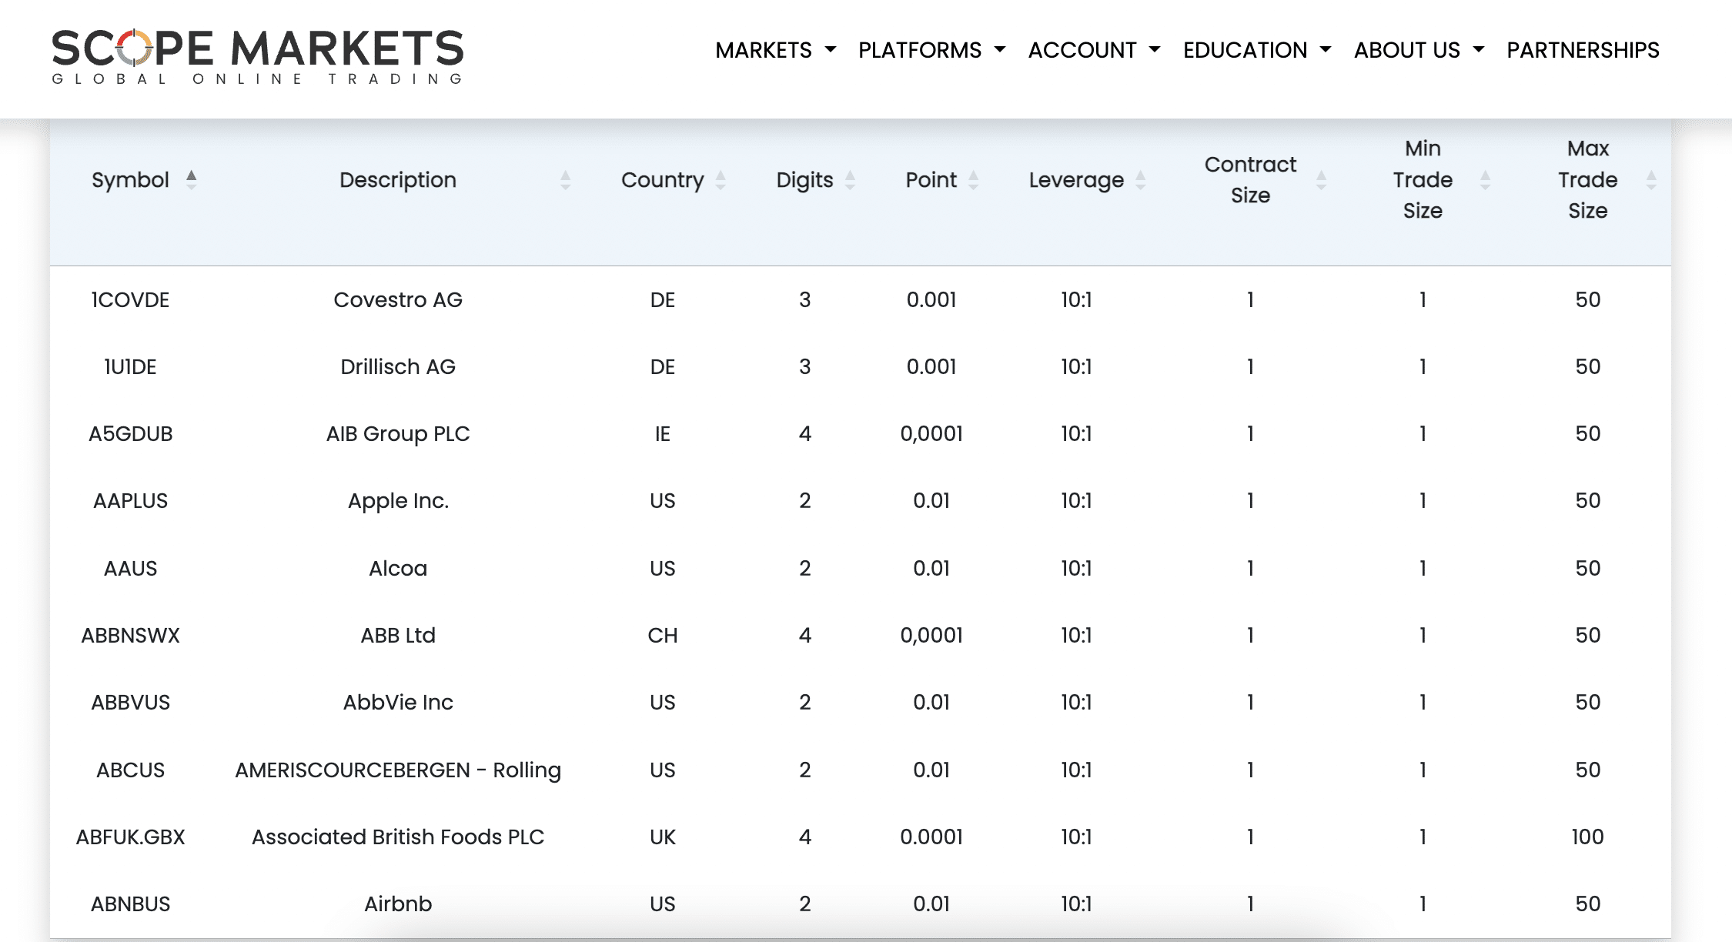The height and width of the screenshot is (942, 1732).
Task: Open the EDUCATION dropdown menu
Action: point(1257,50)
